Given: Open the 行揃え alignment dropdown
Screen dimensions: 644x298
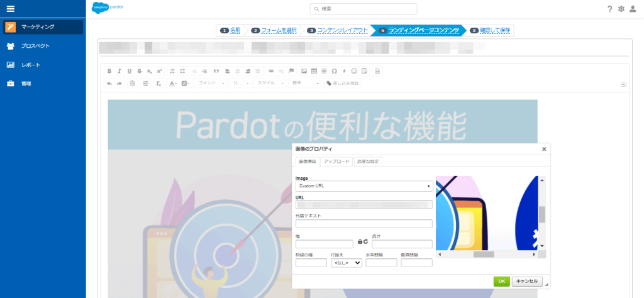Looking at the screenshot, I should (x=347, y=263).
